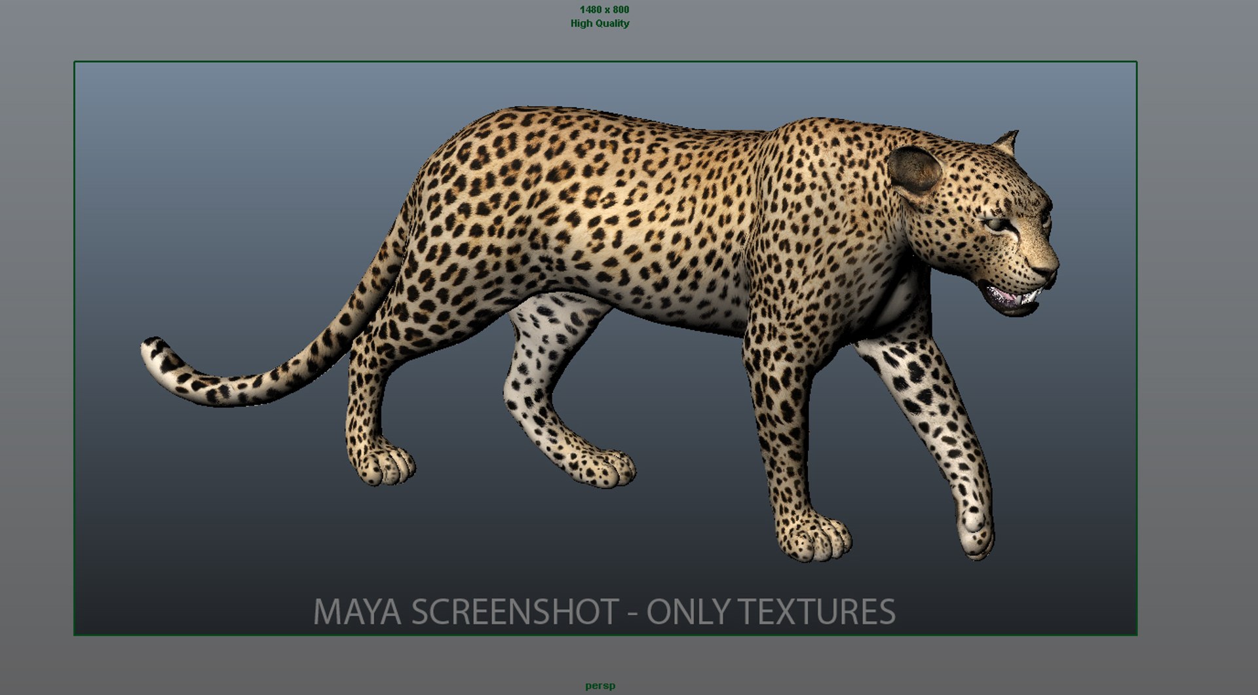Click the curled white tip of the tail
The height and width of the screenshot is (695, 1258).
(x=157, y=357)
